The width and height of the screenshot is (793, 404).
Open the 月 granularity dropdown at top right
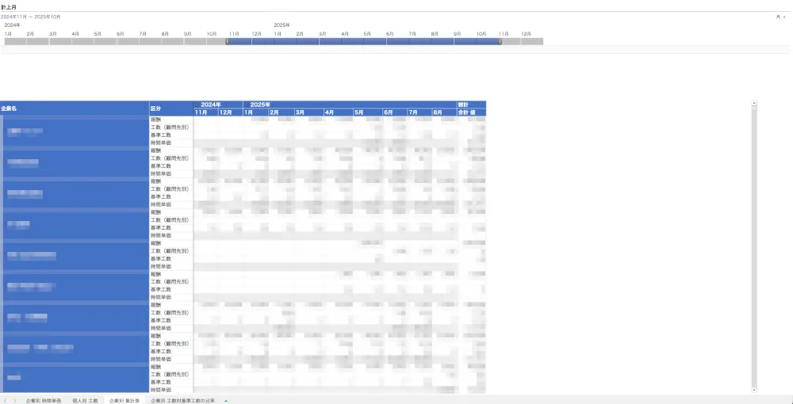pyautogui.click(x=781, y=17)
